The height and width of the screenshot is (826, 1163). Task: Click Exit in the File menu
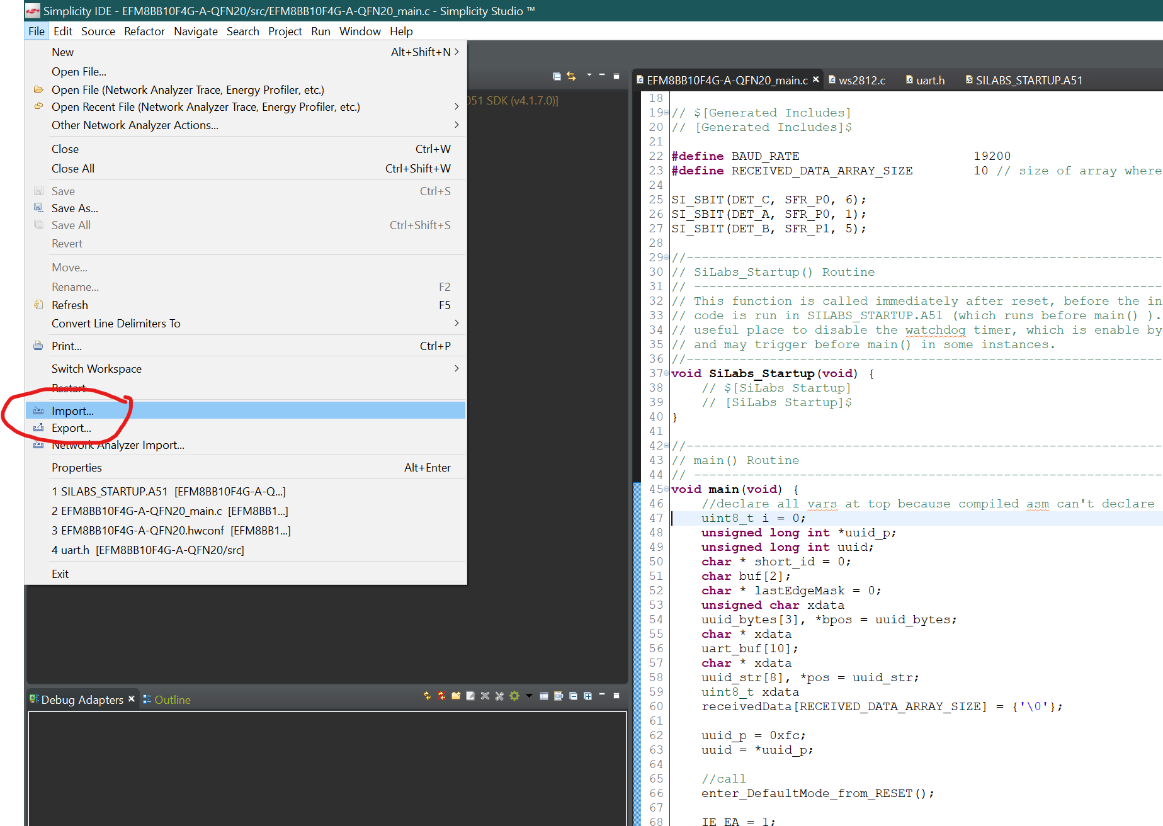(60, 574)
